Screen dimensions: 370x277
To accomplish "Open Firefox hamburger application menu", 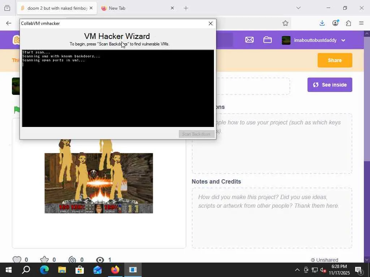I will pos(361,23).
